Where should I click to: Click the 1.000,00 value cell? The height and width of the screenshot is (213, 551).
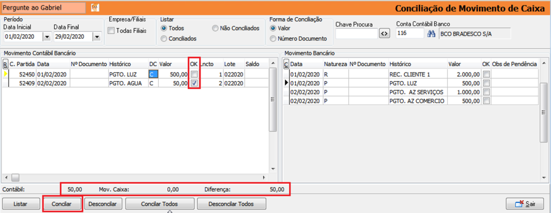(x=464, y=92)
